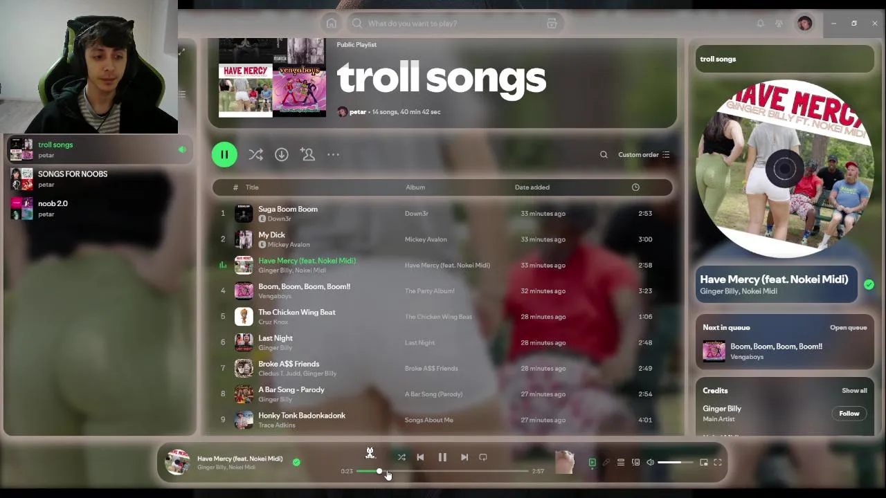The image size is (886, 498).
Task: Toggle shuffle in the bottom player bar
Action: tap(401, 457)
